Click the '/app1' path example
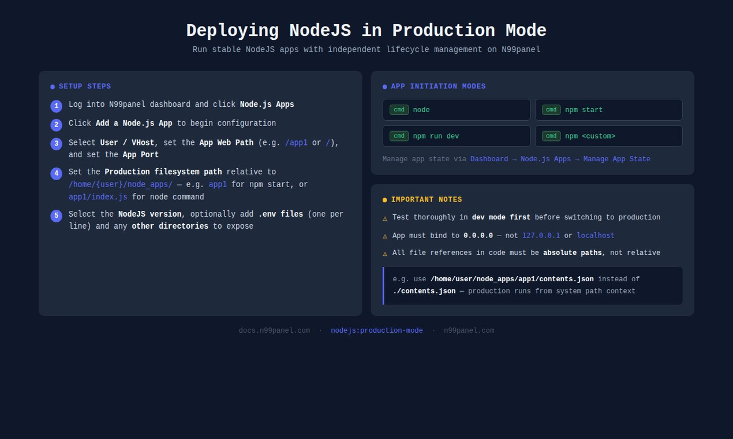 (x=296, y=143)
